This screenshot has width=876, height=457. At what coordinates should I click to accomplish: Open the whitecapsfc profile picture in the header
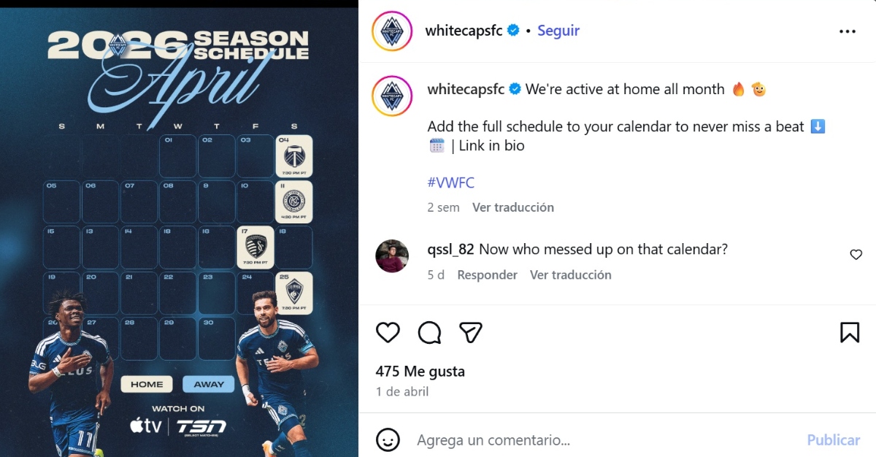click(392, 31)
